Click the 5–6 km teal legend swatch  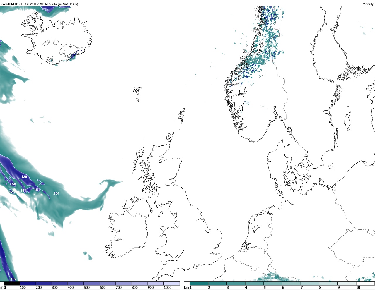click(273, 283)
